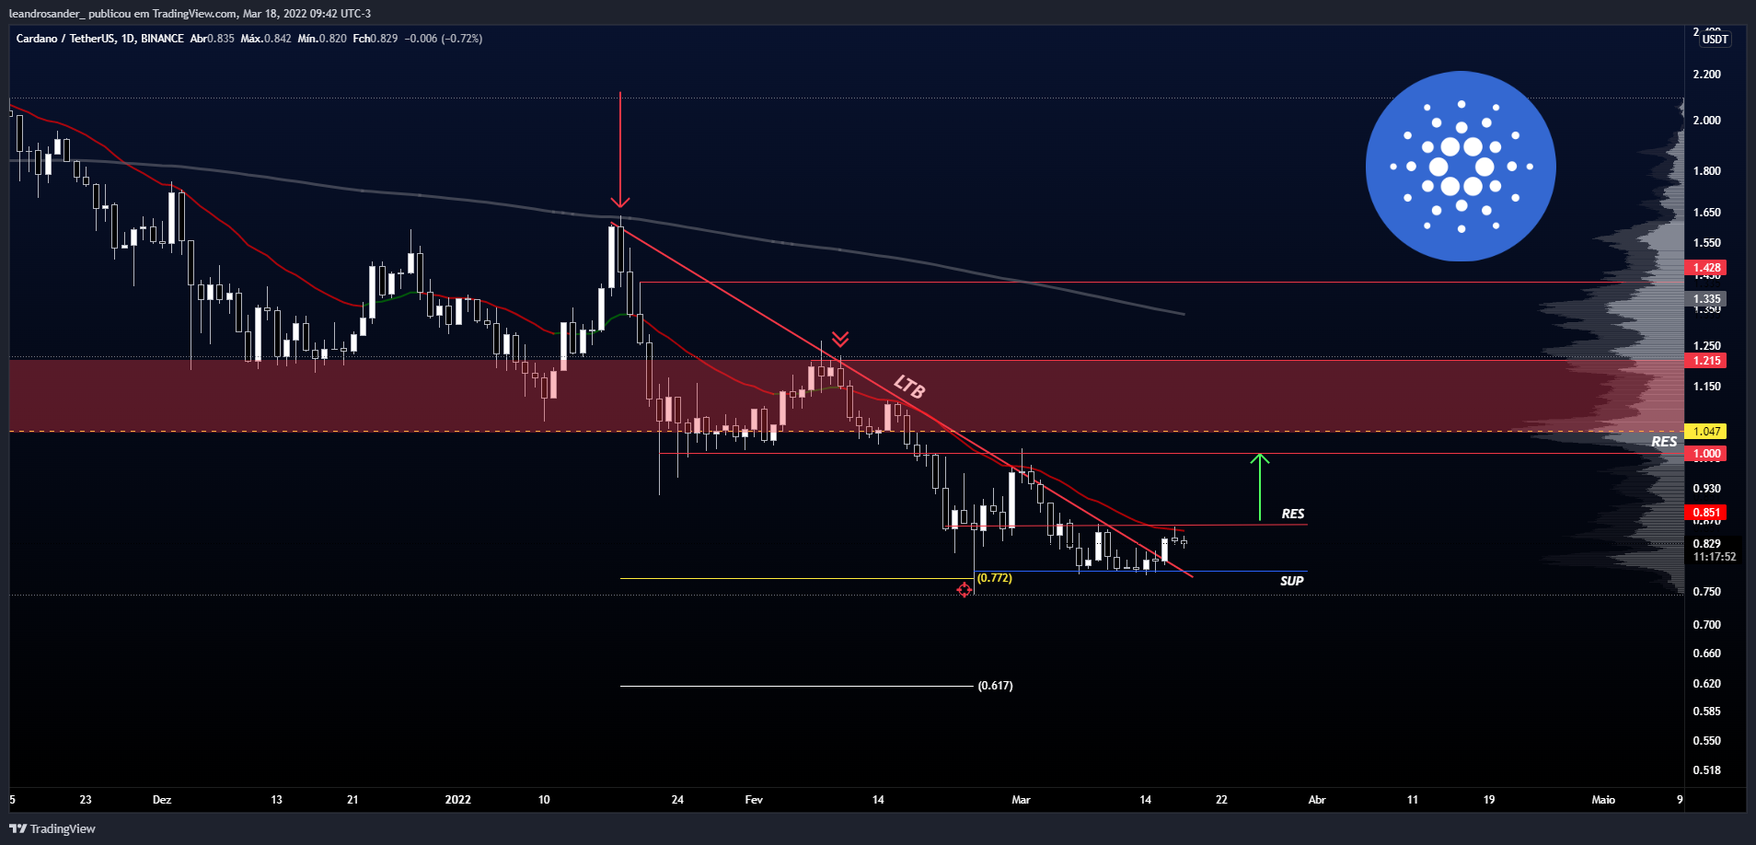Click 24 on the time axis
This screenshot has height=845, width=1756.
(x=677, y=800)
